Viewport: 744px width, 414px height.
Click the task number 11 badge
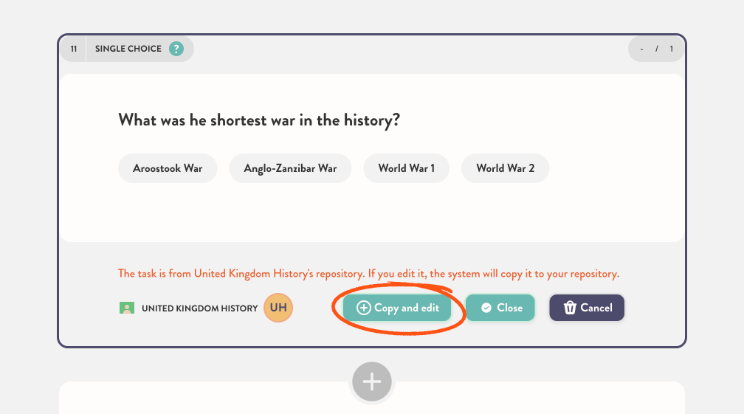tap(74, 49)
